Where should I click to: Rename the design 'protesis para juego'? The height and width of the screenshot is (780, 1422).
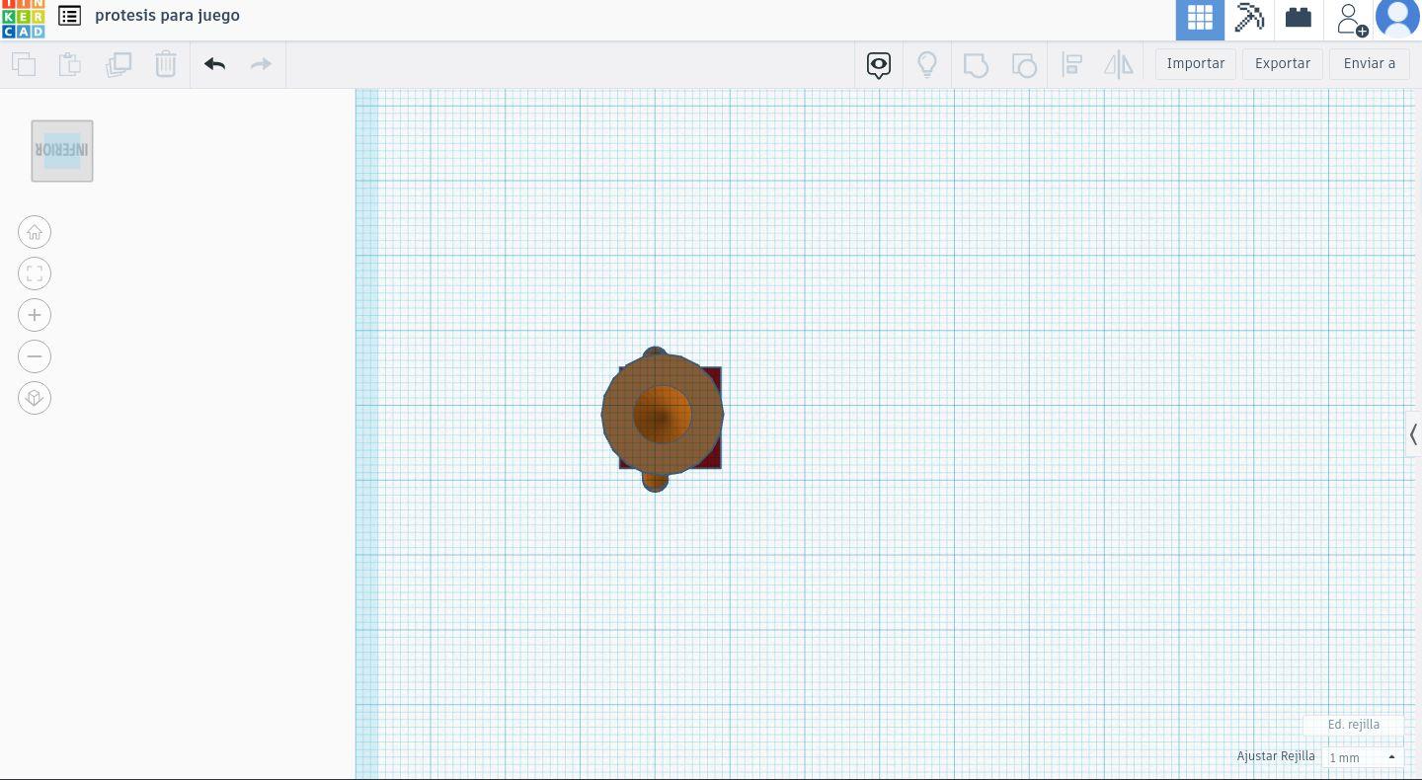167,16
